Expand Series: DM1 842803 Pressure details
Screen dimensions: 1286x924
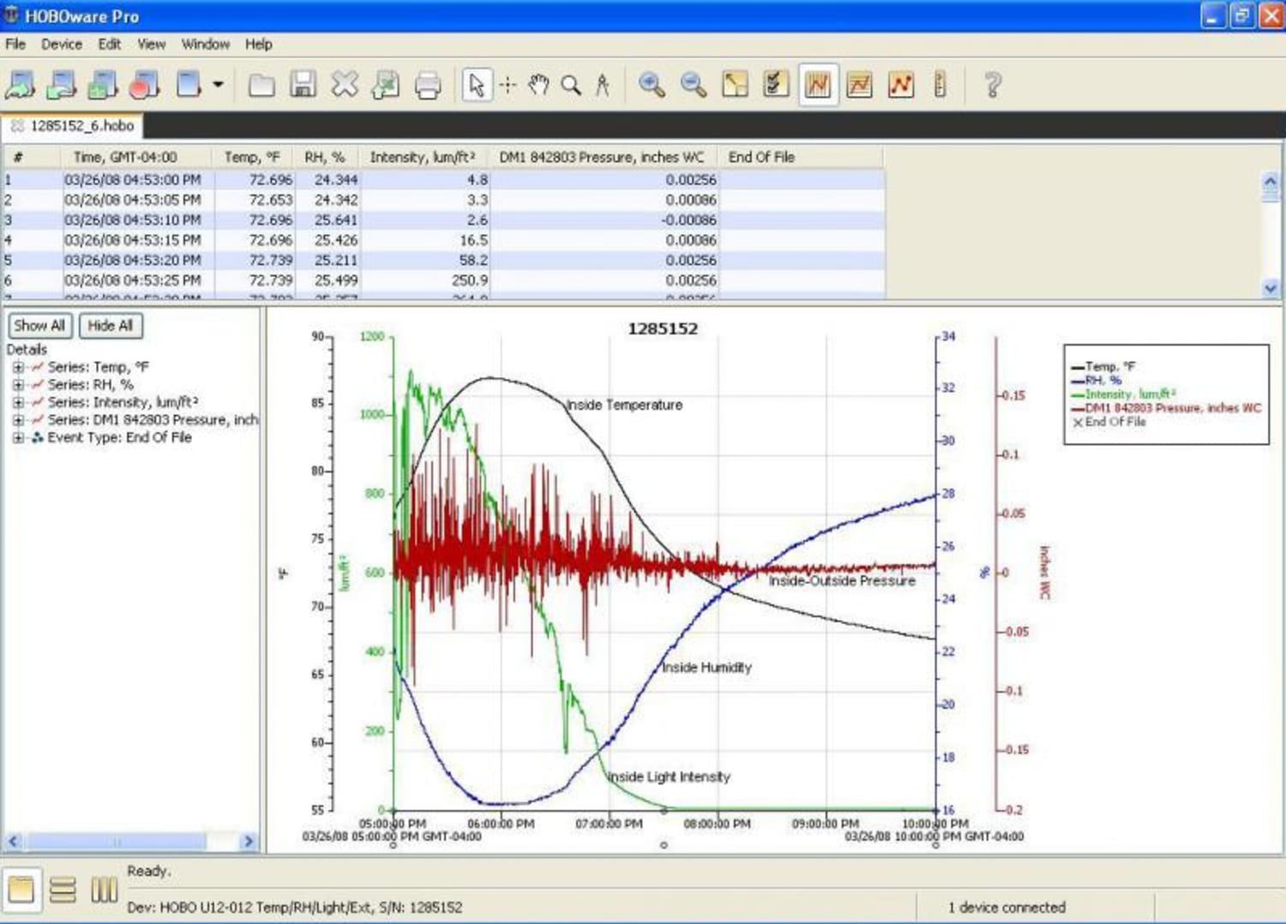point(19,419)
